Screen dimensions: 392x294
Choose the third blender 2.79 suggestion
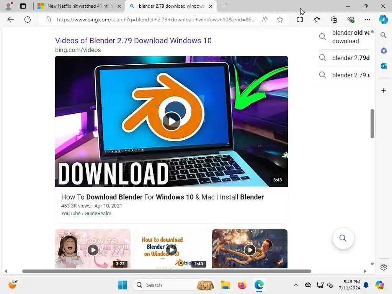345,75
